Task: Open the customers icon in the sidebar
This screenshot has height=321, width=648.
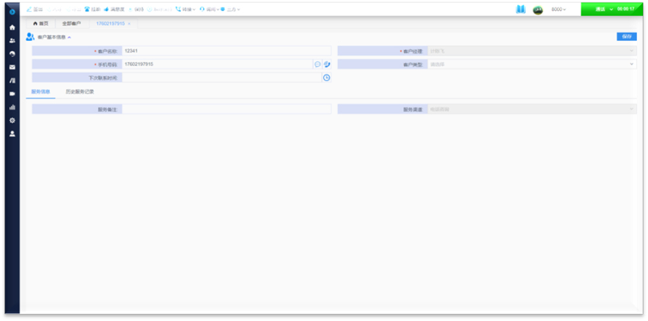Action: coord(12,40)
